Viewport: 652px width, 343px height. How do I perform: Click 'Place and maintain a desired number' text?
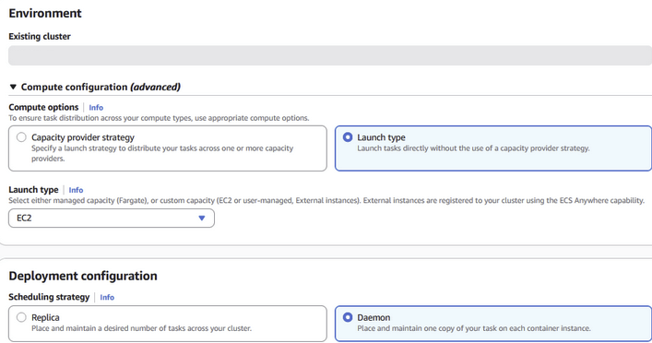pyautogui.click(x=141, y=328)
